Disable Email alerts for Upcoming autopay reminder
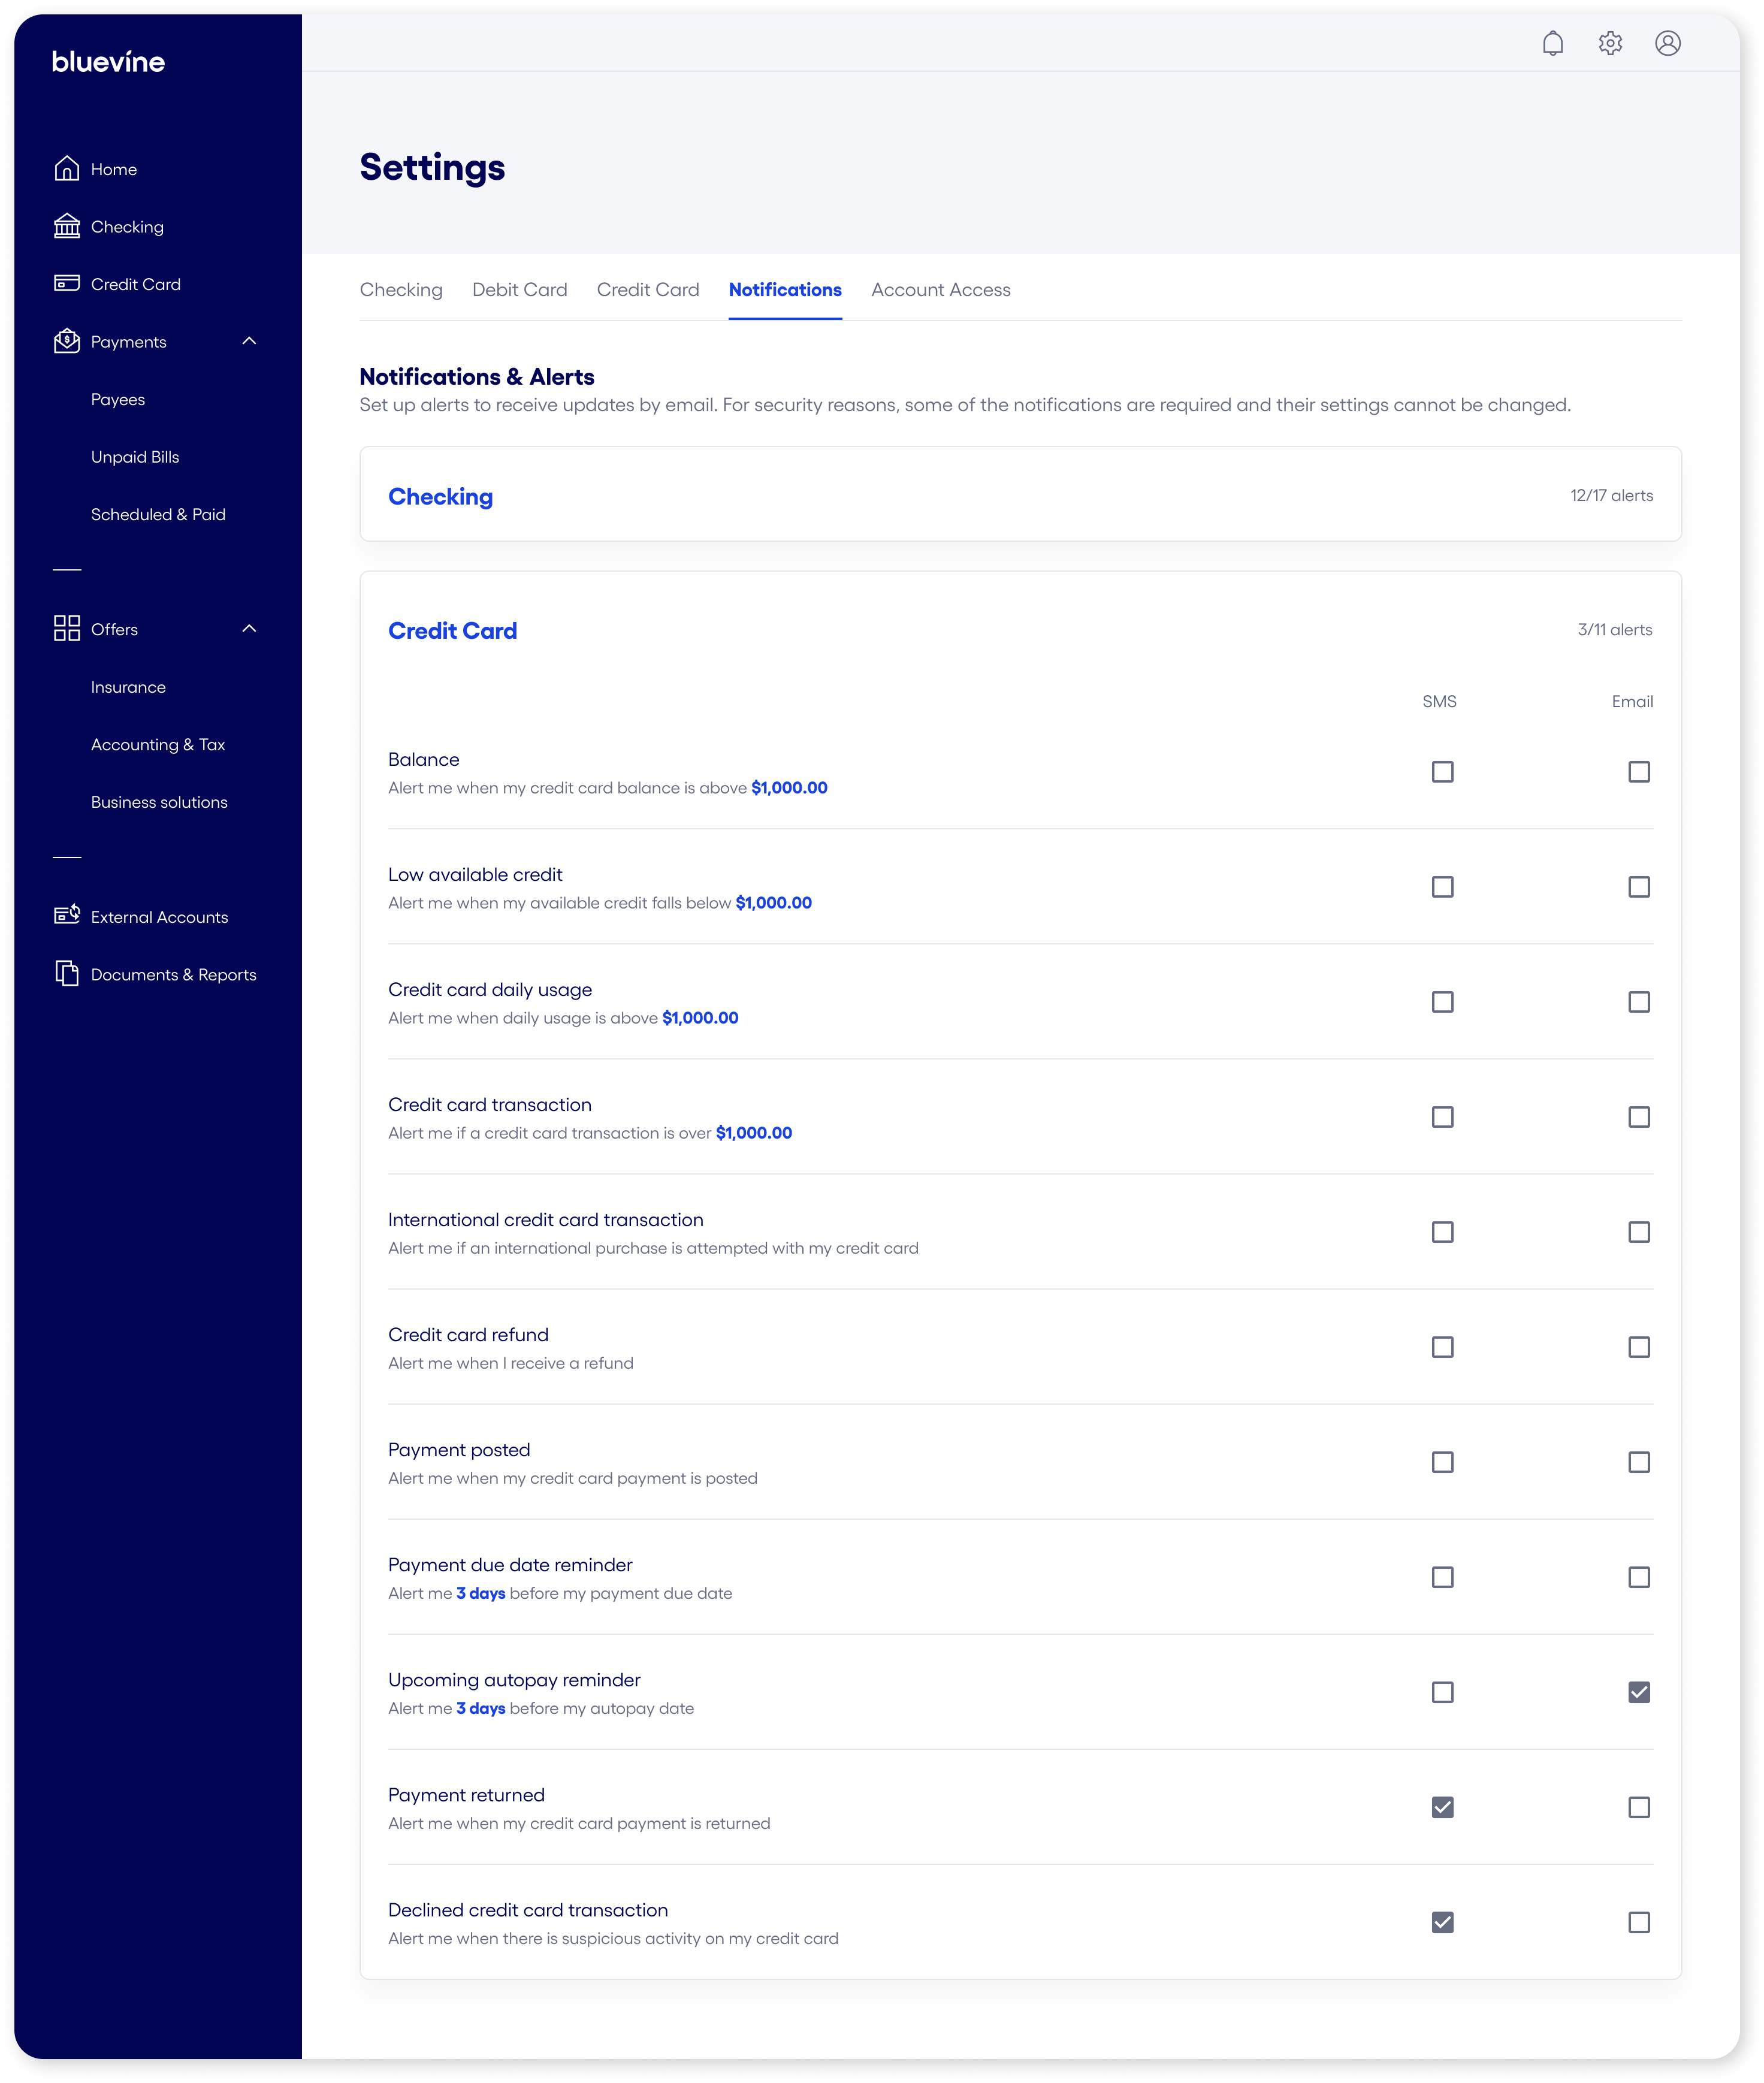 coord(1638,1692)
